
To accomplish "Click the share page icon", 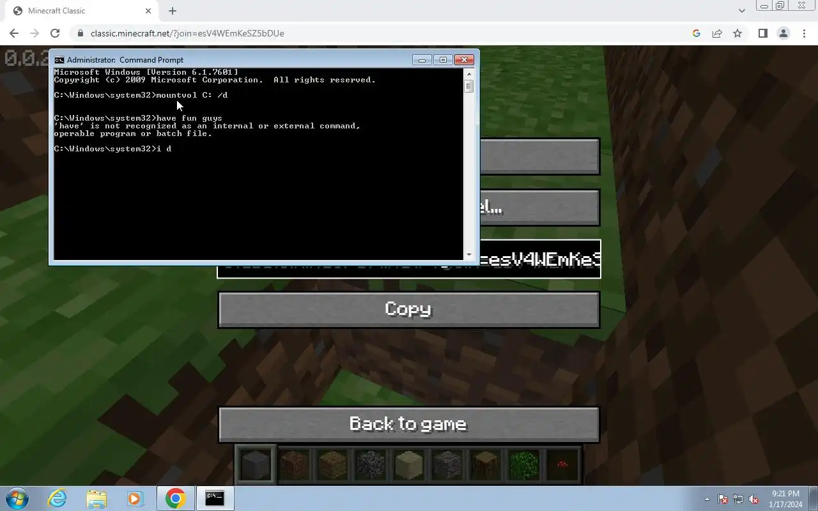I will point(717,33).
